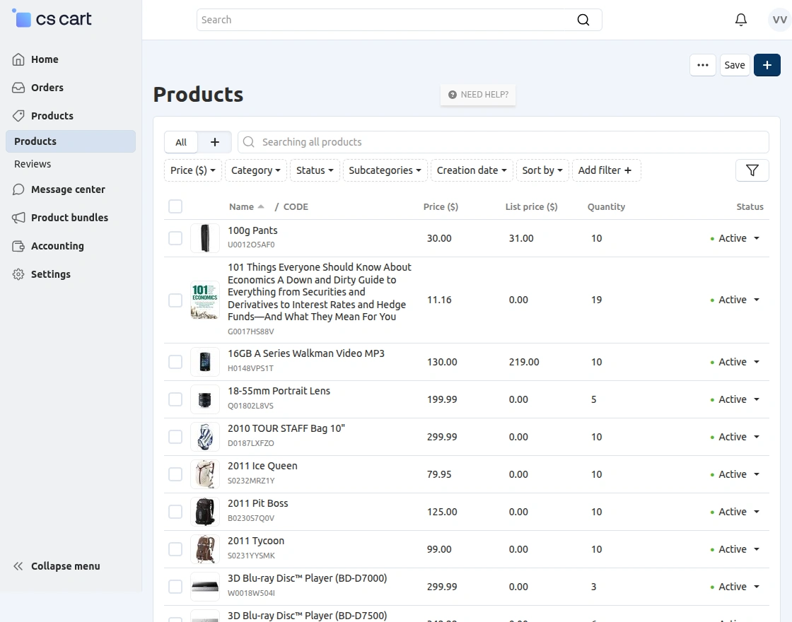
Task: Check the 2010 TOUR STAFF Bag checkbox
Action: (x=175, y=437)
